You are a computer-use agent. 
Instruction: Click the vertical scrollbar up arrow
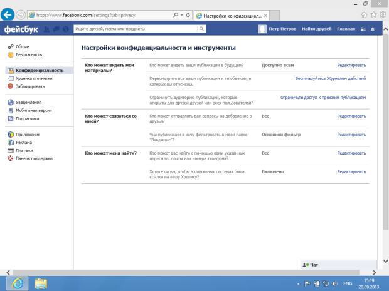[x=385, y=29]
